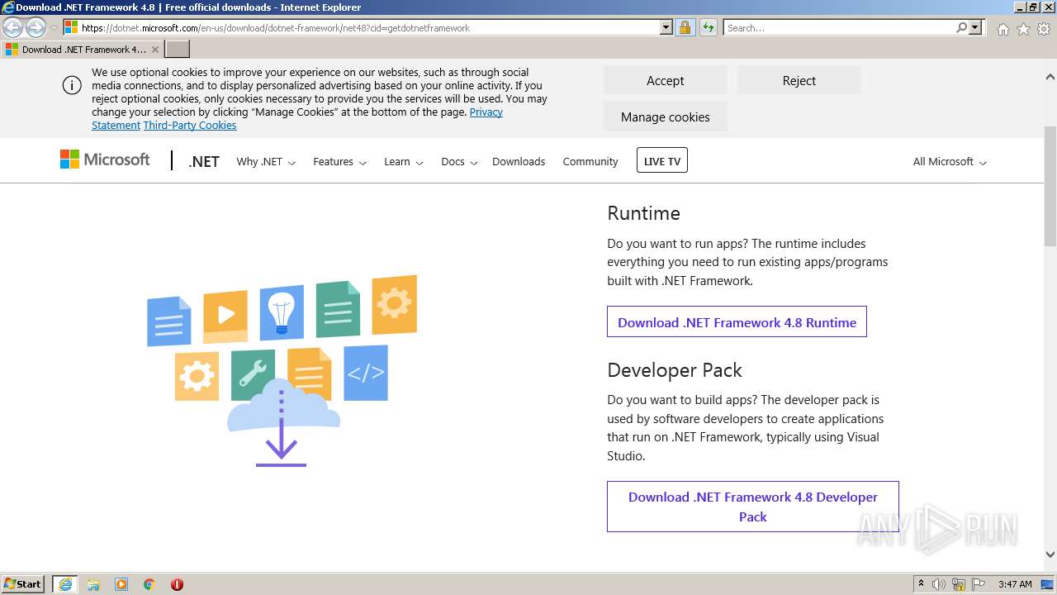The width and height of the screenshot is (1057, 595).
Task: Click the cookie banner scroll-up arrow
Action: tap(1050, 77)
